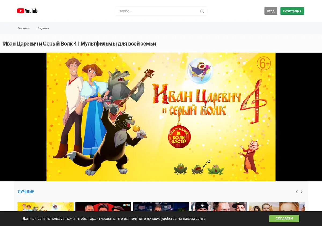Open third thumbnail in ЛУЧШИЕ row
Viewport: 322px width, 226px height.
tap(161, 207)
